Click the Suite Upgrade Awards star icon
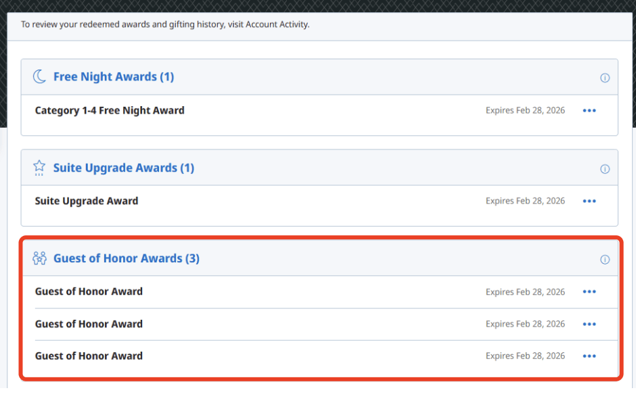 tap(39, 168)
